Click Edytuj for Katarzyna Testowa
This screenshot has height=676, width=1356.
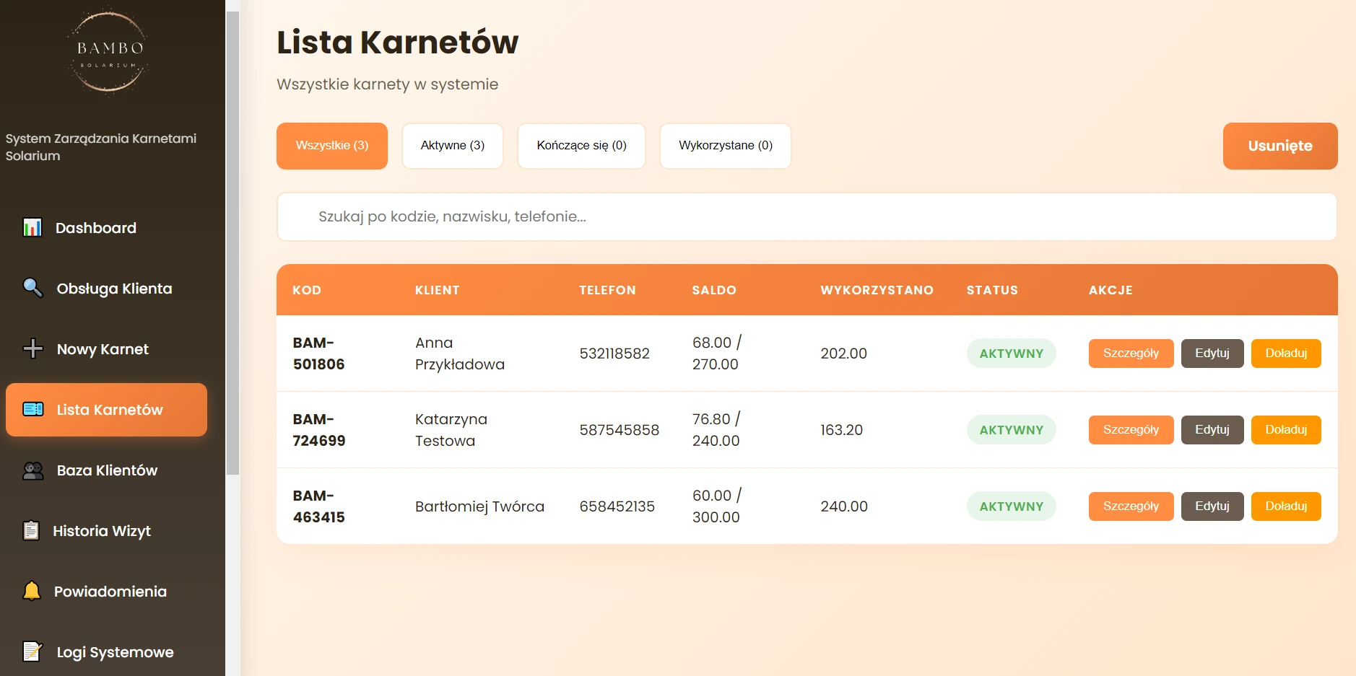pyautogui.click(x=1212, y=429)
